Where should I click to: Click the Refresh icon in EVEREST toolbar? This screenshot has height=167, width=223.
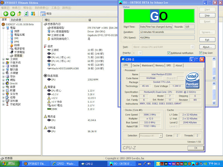[x=26, y=14]
